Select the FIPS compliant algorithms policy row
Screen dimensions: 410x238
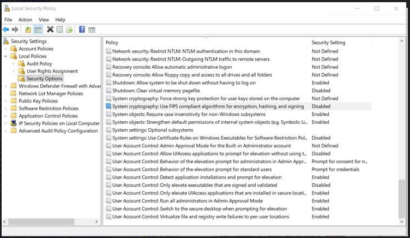208,106
